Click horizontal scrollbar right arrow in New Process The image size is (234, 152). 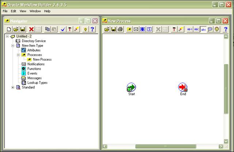point(221,146)
